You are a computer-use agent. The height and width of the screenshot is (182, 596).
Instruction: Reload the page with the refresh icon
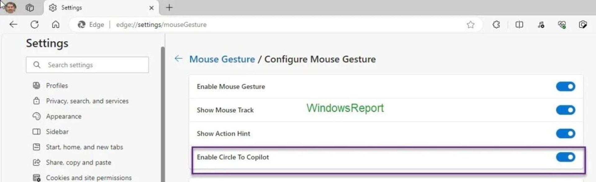[x=34, y=25]
